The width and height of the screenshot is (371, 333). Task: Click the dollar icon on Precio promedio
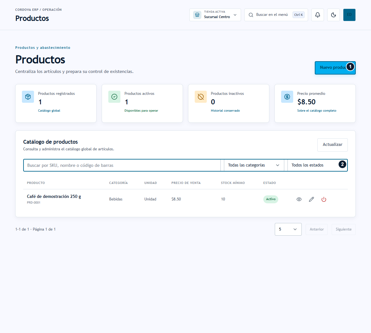pos(287,97)
